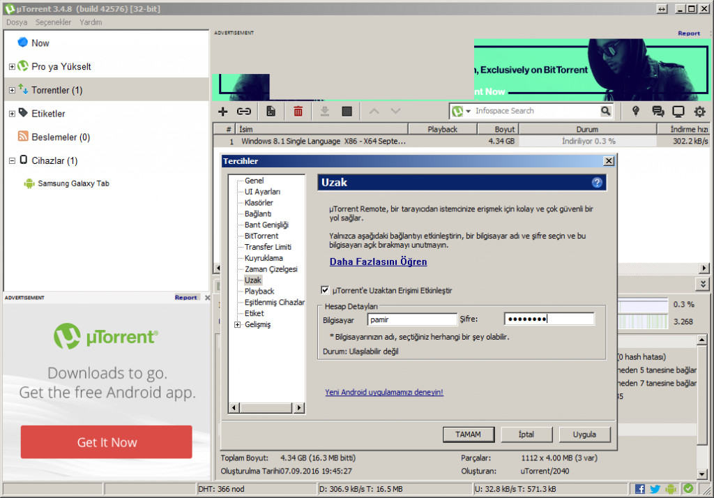The image size is (714, 498).
Task: Collapse the Cihazlar (1) tree node
Action: coord(13,161)
